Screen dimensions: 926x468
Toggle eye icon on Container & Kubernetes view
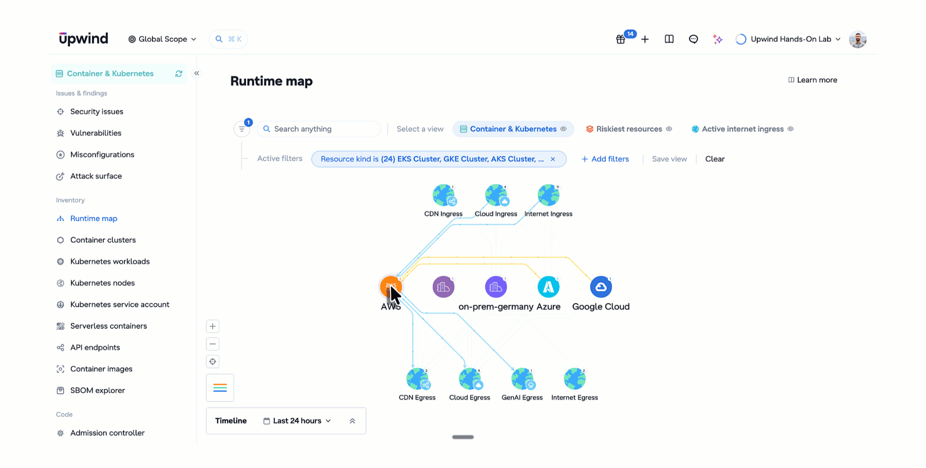[x=563, y=129]
